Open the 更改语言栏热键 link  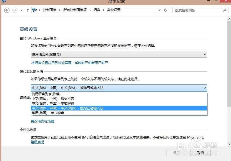42,121
